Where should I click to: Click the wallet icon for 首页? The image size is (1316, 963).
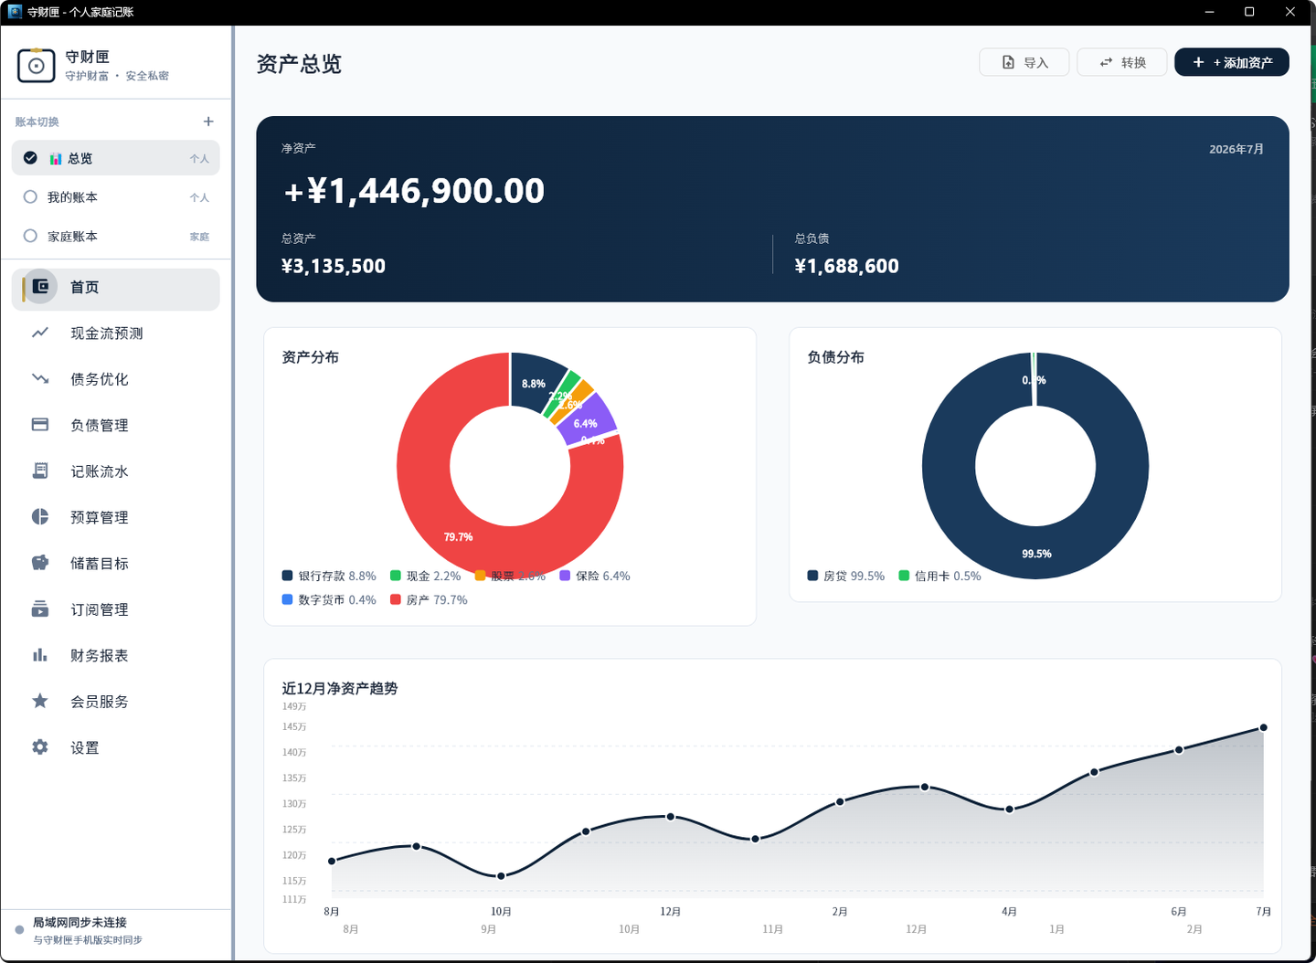pos(40,287)
